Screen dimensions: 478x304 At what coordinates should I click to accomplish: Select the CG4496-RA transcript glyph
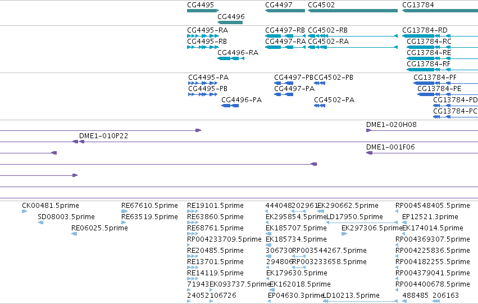[x=231, y=58]
